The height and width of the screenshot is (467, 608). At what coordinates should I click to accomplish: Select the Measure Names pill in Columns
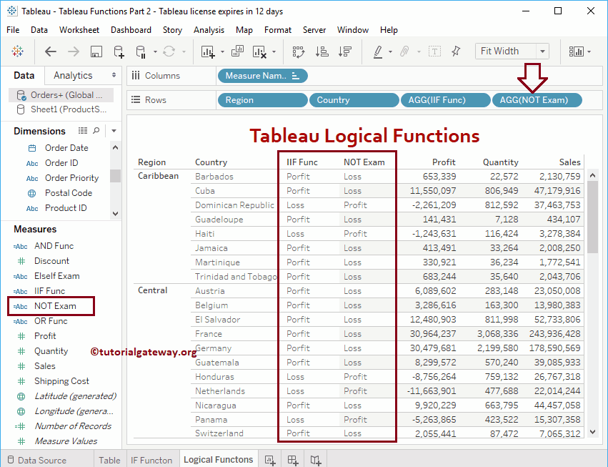coord(262,76)
